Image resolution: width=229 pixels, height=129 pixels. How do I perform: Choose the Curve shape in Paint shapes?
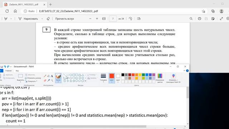point(68,75)
